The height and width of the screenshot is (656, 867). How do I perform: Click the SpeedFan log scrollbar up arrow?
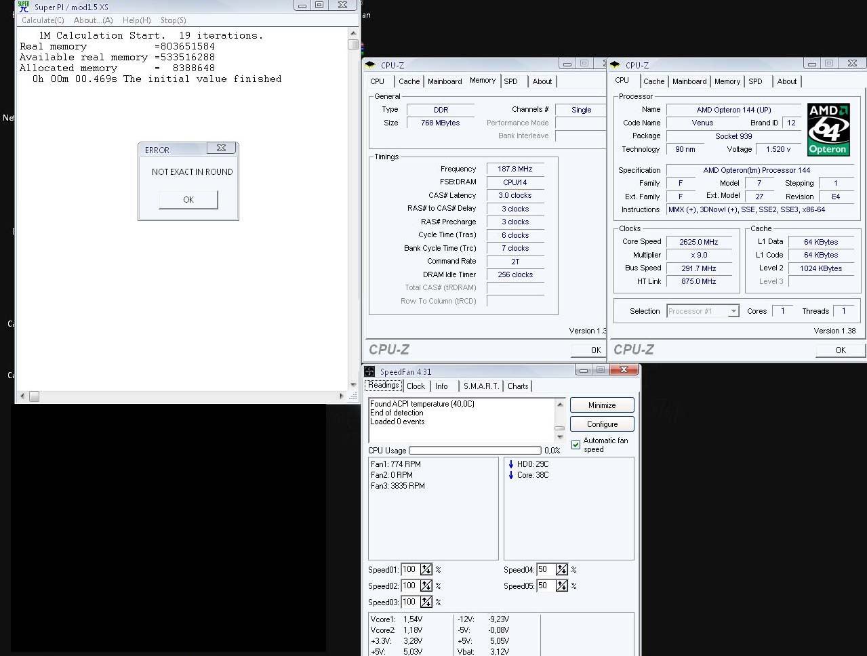(560, 404)
